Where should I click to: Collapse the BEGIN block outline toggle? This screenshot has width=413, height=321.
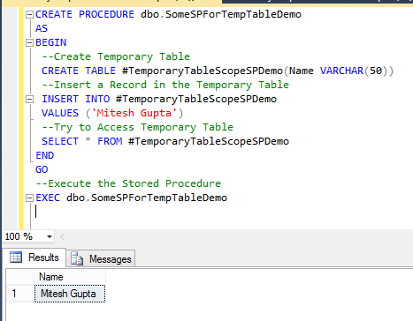pyautogui.click(x=29, y=43)
